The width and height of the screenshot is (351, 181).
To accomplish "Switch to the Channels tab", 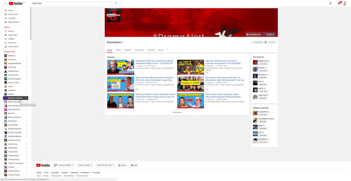I will (x=151, y=50).
